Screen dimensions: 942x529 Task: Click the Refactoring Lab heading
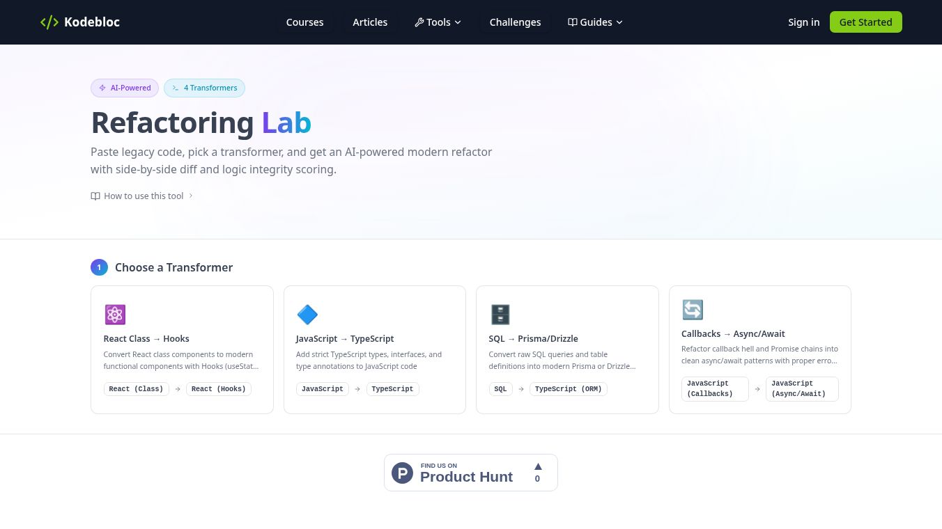201,123
